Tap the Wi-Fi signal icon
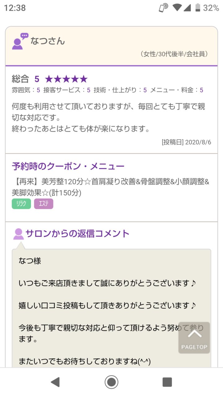 point(177,8)
